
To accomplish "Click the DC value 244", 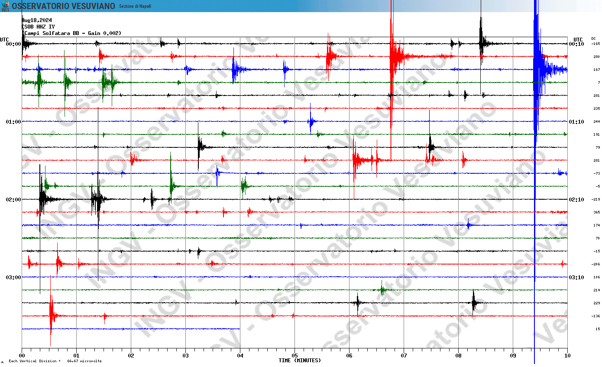I will [x=597, y=121].
